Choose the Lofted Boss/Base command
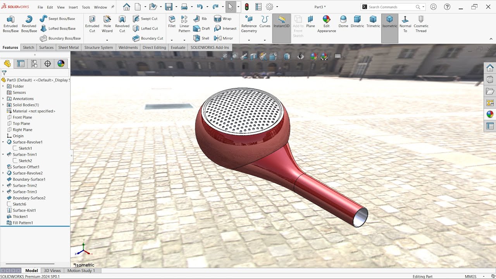Image resolution: width=496 pixels, height=279 pixels. 57,28
